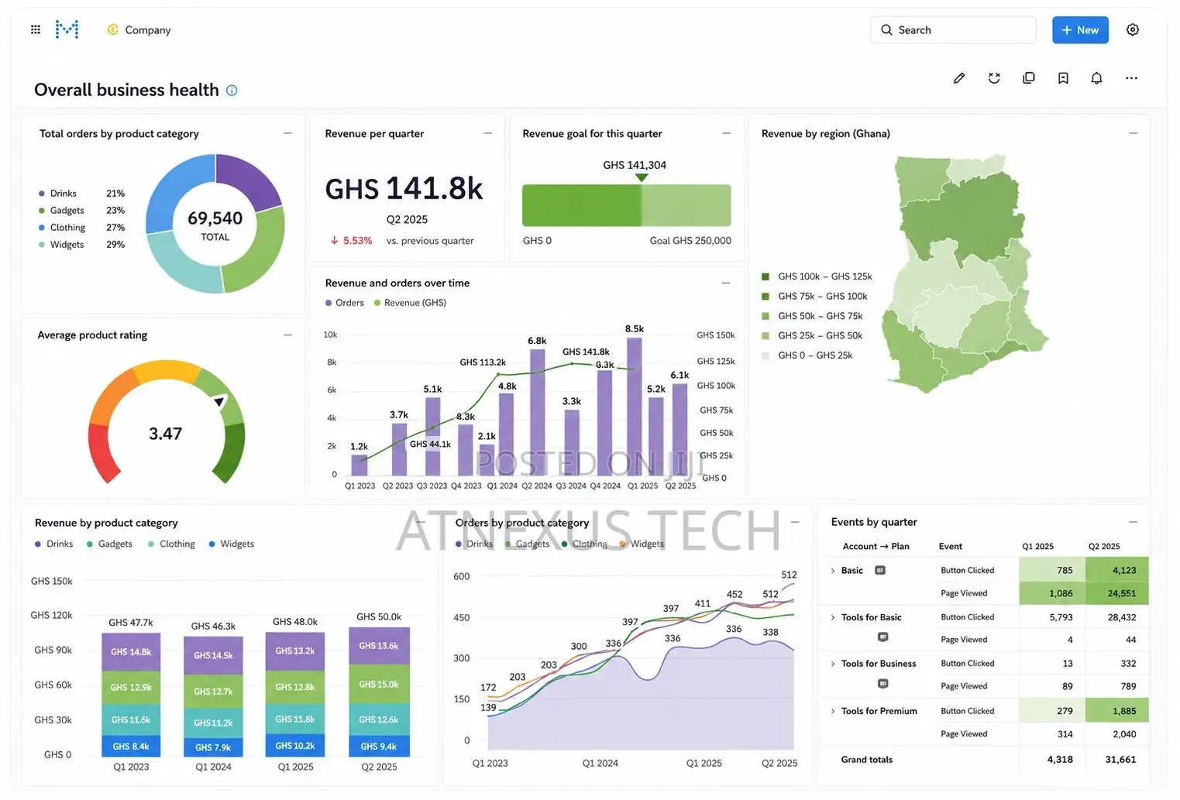The image size is (1180, 800).
Task: Collapse Events by quarter card
Action: (1133, 522)
